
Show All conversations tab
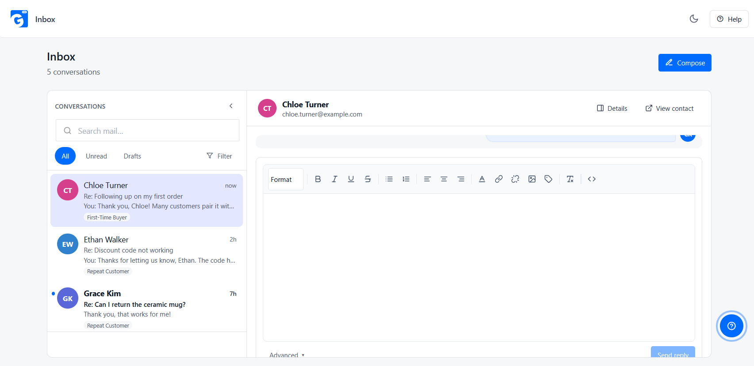[x=65, y=156]
